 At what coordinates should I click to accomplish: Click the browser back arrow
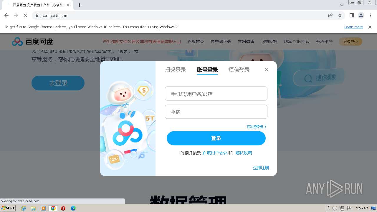click(6, 15)
